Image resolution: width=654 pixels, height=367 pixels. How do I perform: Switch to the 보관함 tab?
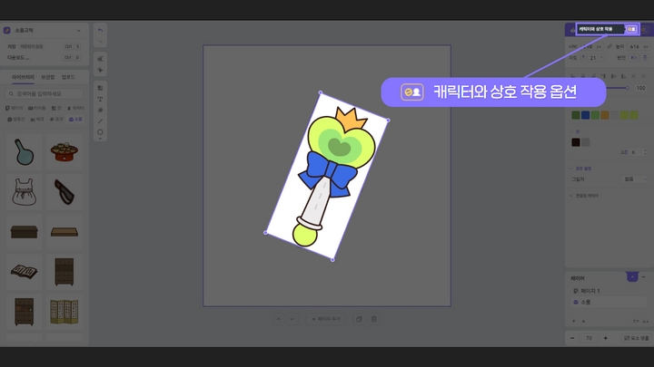48,77
